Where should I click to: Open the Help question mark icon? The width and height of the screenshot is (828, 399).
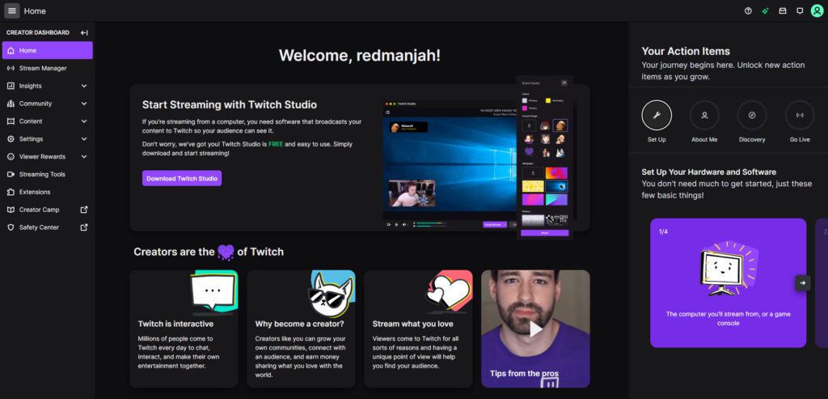coord(748,11)
